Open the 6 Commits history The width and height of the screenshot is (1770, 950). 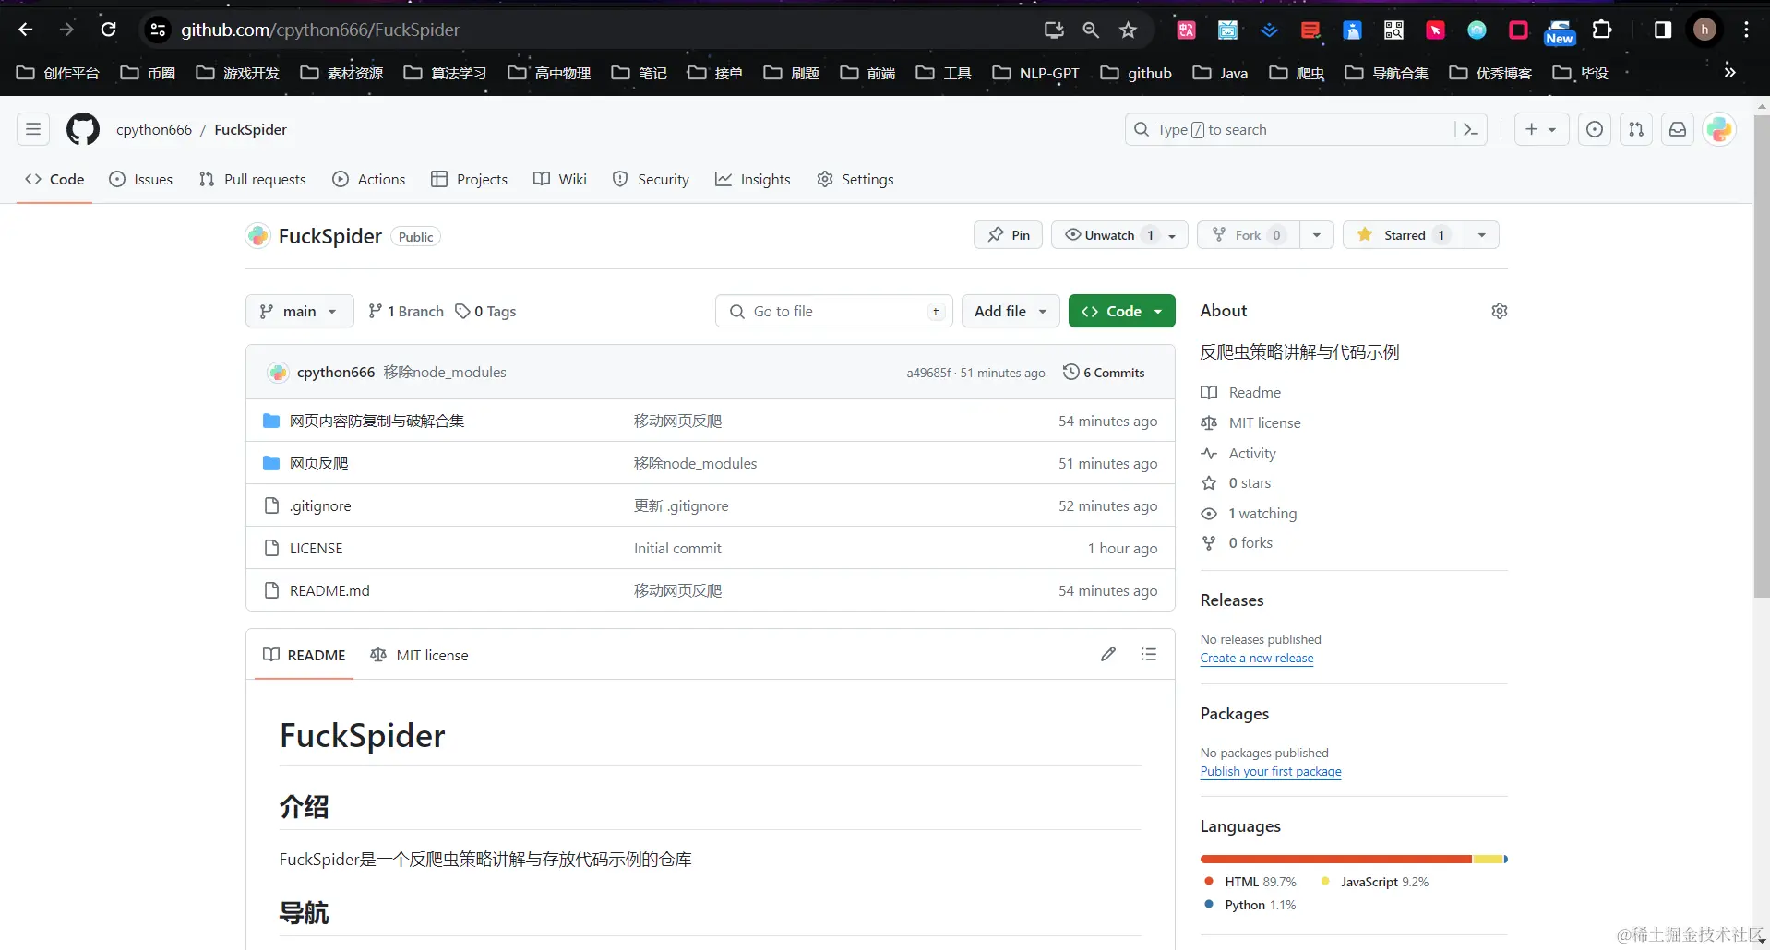[1104, 373]
